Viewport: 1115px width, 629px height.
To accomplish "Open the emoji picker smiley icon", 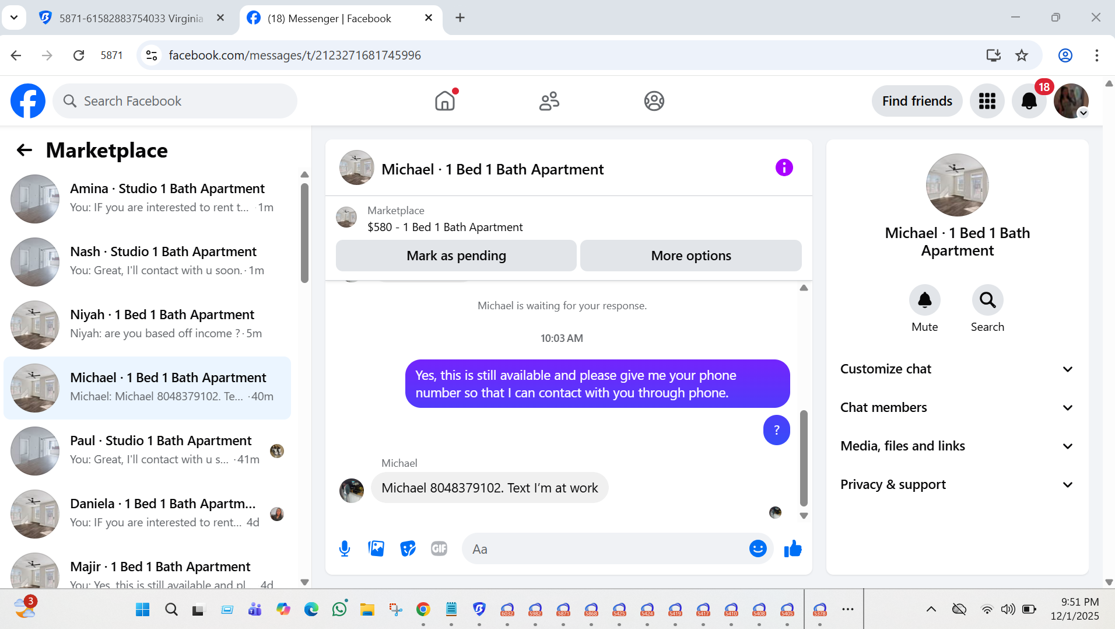I will tap(758, 549).
